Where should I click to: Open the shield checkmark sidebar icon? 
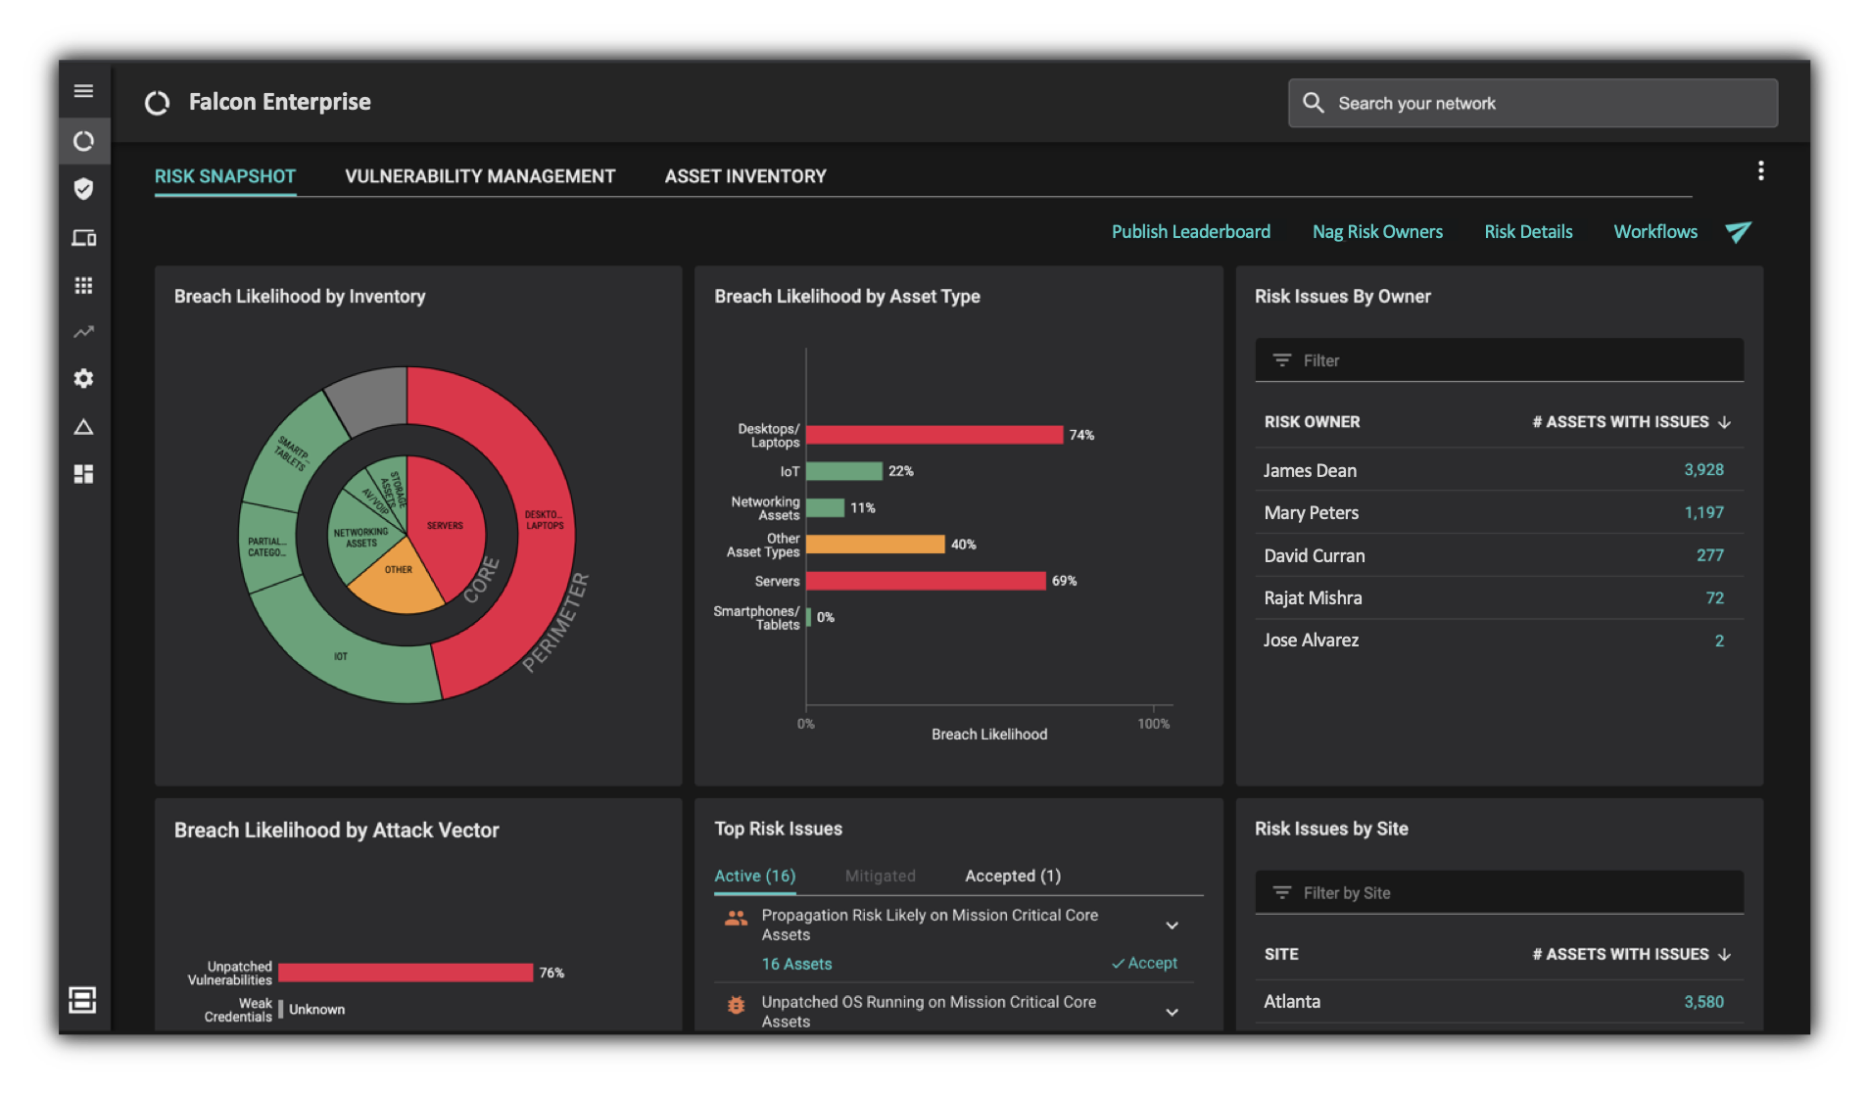(x=83, y=188)
